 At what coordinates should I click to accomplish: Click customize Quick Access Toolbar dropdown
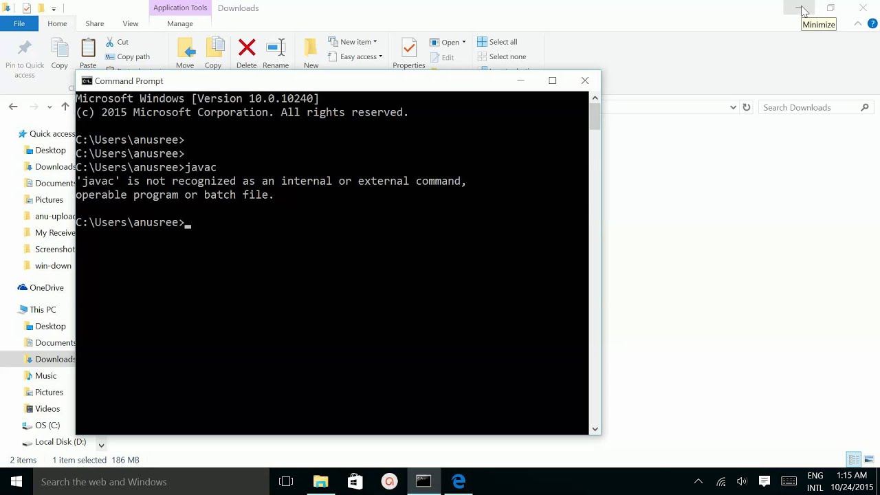pos(54,8)
